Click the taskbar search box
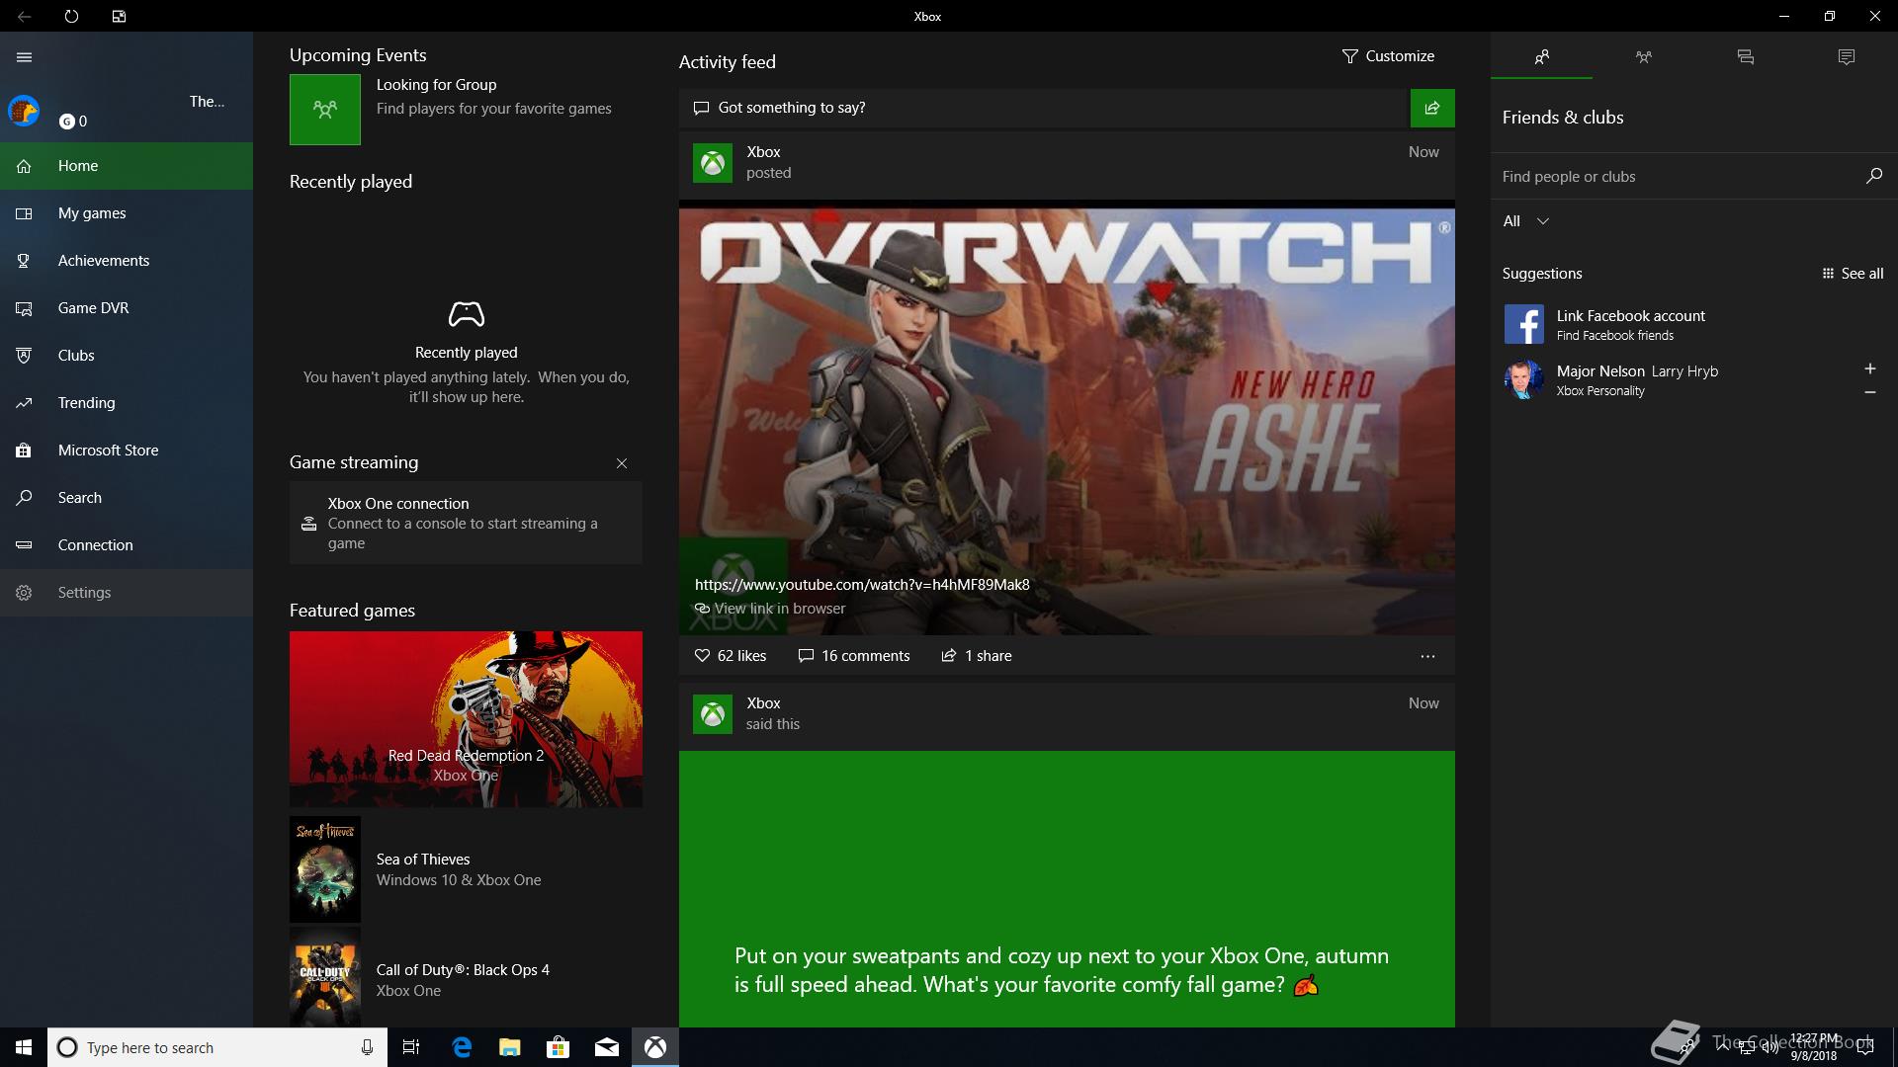This screenshot has width=1898, height=1067. pyautogui.click(x=217, y=1047)
